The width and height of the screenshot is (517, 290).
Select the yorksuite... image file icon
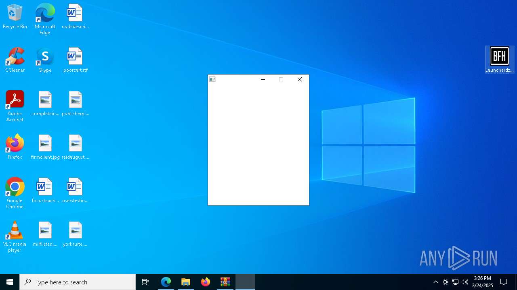[x=75, y=234]
